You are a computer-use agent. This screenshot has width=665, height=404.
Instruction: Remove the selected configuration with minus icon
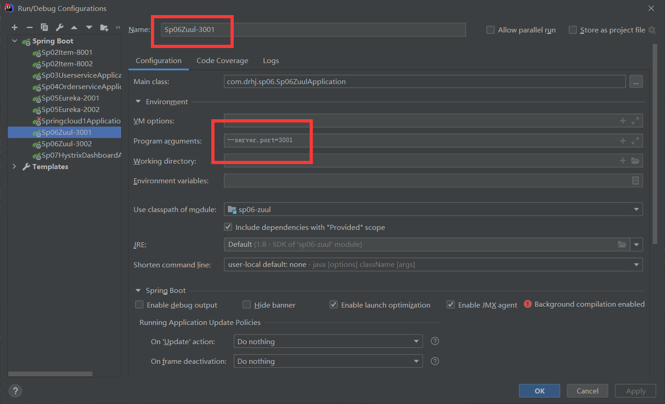point(30,28)
